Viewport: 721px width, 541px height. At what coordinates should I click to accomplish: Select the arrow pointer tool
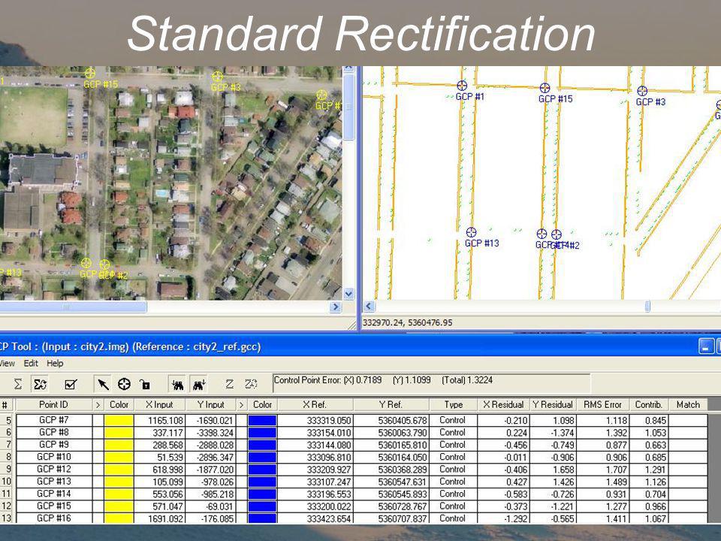(x=103, y=384)
